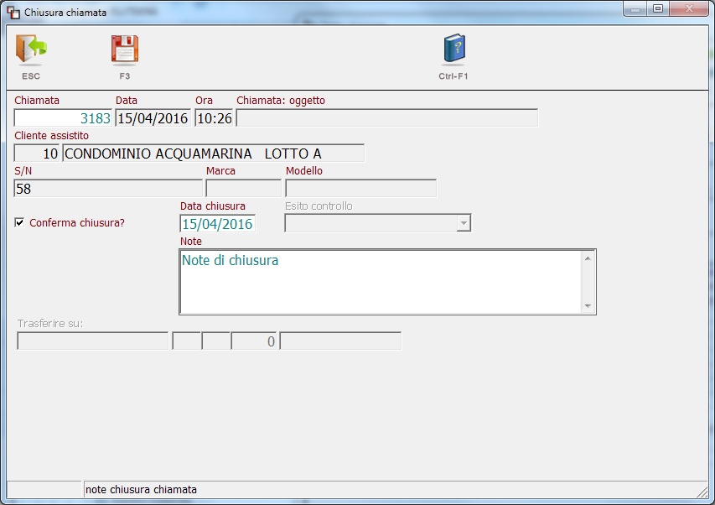Click the Chiusura chiamata window title icon
Screen dimensions: 715x505
coord(13,13)
